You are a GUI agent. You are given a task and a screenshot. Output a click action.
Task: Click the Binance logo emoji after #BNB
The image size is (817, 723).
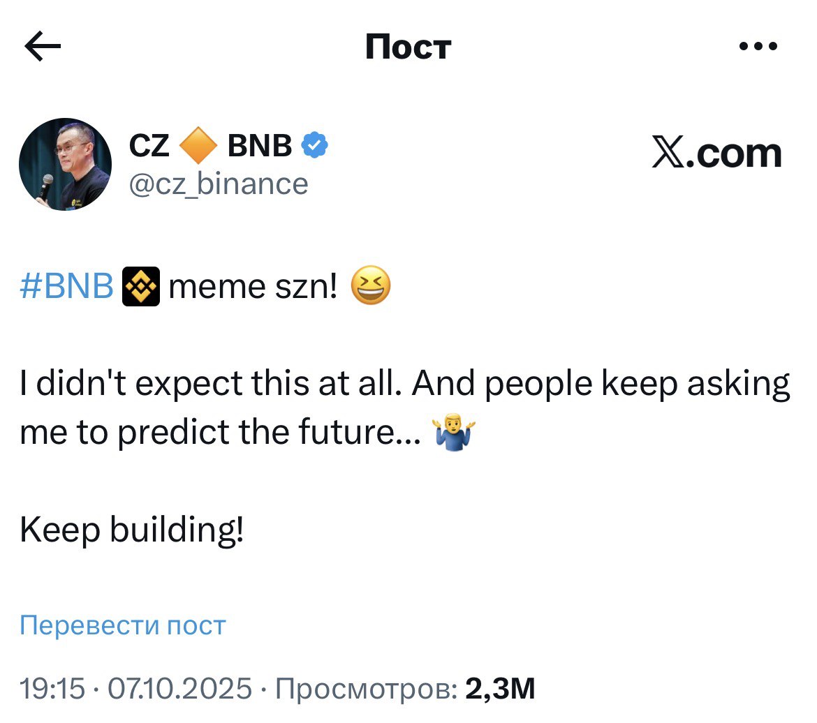point(142,288)
